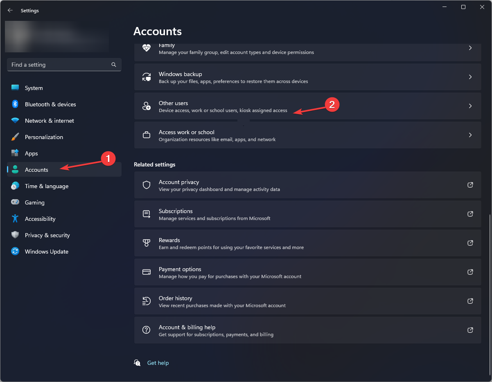This screenshot has height=382, width=492.
Task: Select Bluetooth & devices icon
Action: [15, 104]
